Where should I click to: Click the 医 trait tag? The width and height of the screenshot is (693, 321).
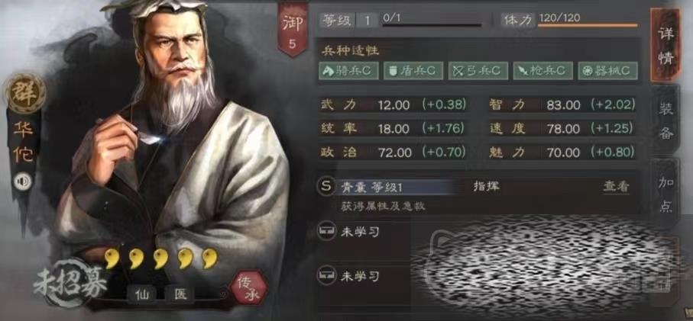(180, 294)
